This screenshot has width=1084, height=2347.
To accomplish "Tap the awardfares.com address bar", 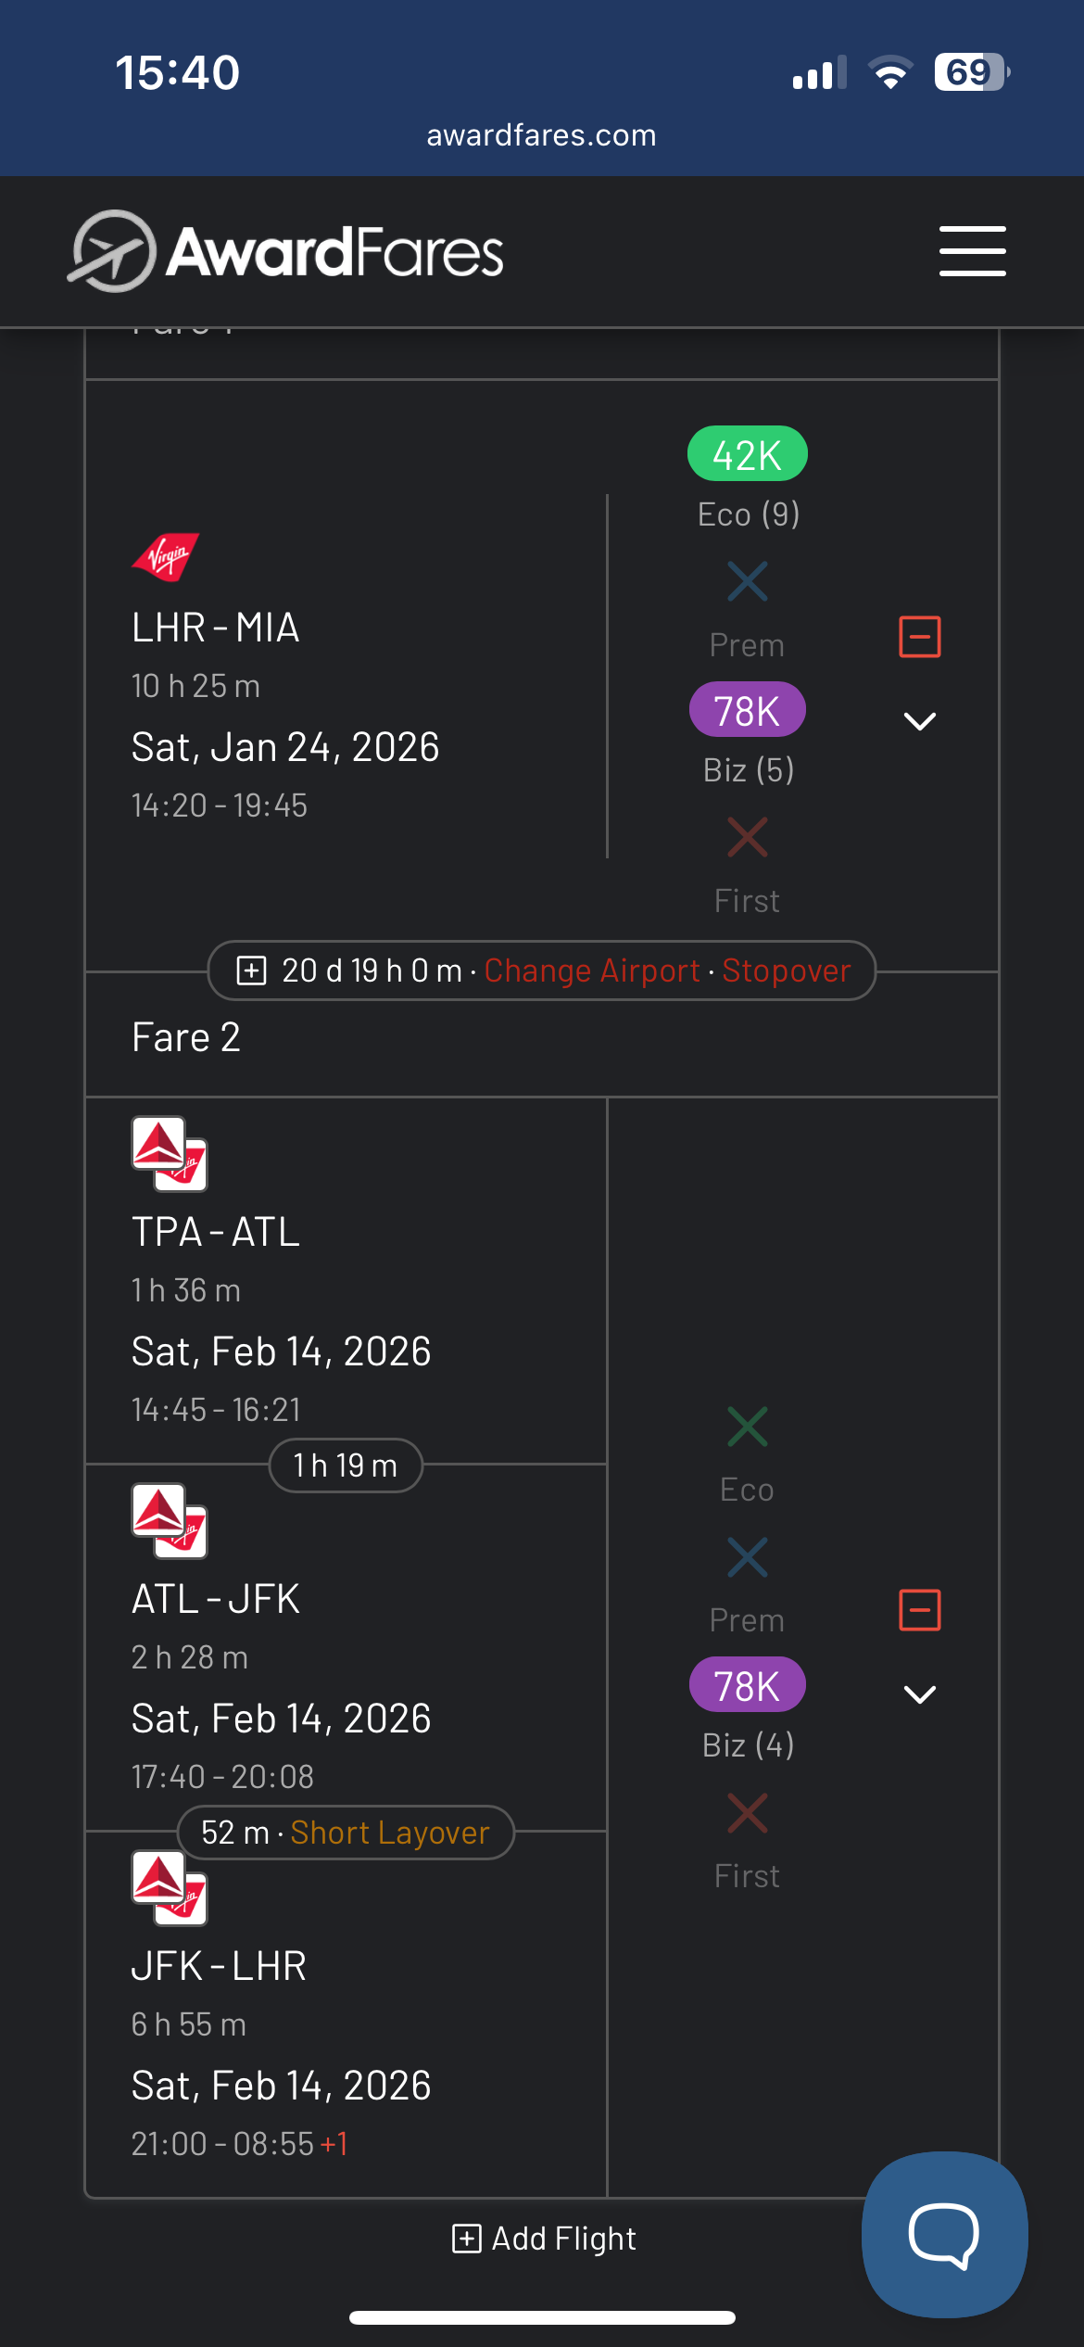I will tap(541, 135).
